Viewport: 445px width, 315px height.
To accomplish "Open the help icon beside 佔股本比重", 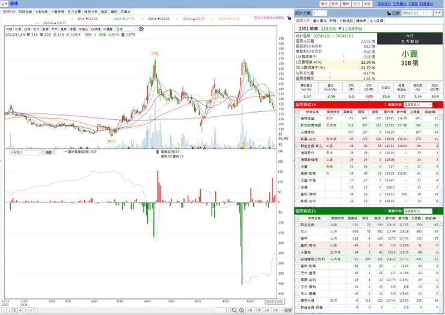I will [330, 73].
